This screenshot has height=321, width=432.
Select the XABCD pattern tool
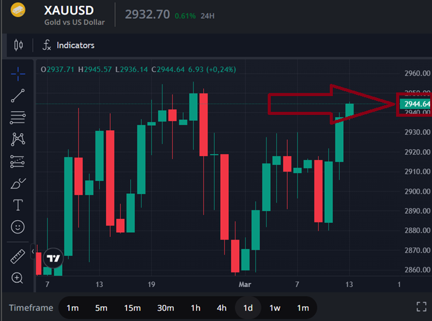coord(18,139)
